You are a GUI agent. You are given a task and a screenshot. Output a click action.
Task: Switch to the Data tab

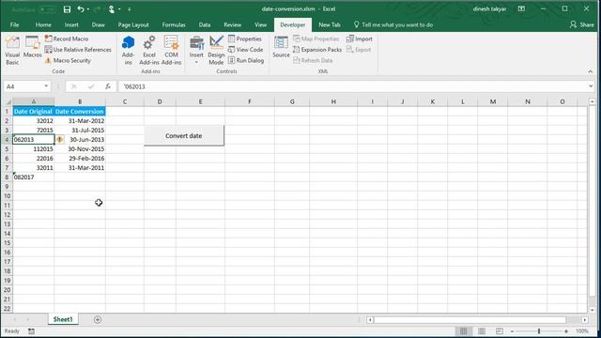(205, 24)
